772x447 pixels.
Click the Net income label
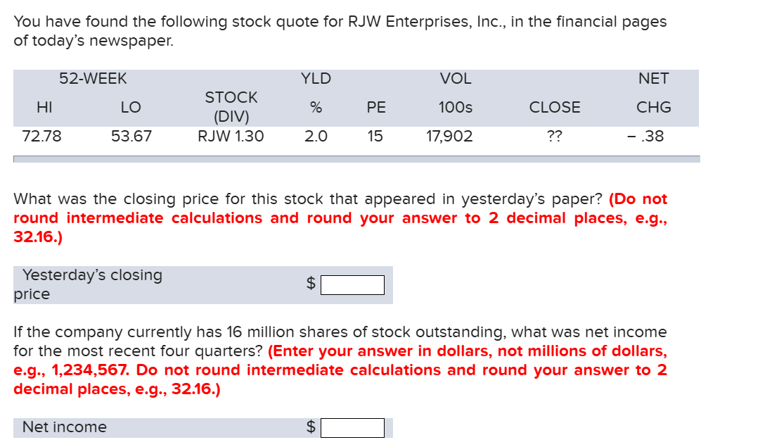[64, 427]
